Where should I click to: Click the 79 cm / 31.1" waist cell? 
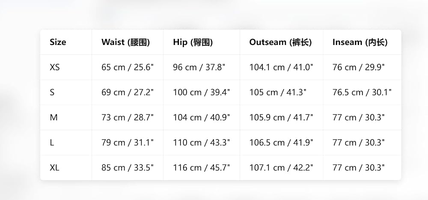128,143
